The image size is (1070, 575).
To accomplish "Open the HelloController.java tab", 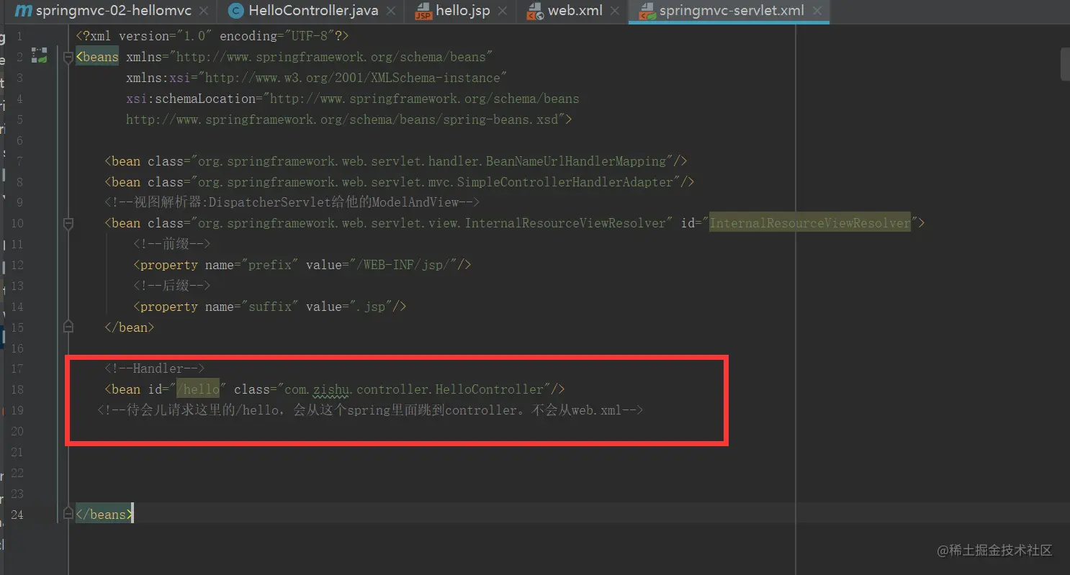I will 310,12.
